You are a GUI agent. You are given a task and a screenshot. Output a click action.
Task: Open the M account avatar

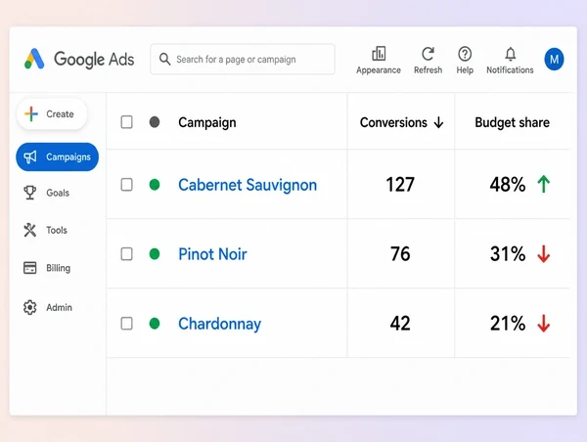pos(554,59)
